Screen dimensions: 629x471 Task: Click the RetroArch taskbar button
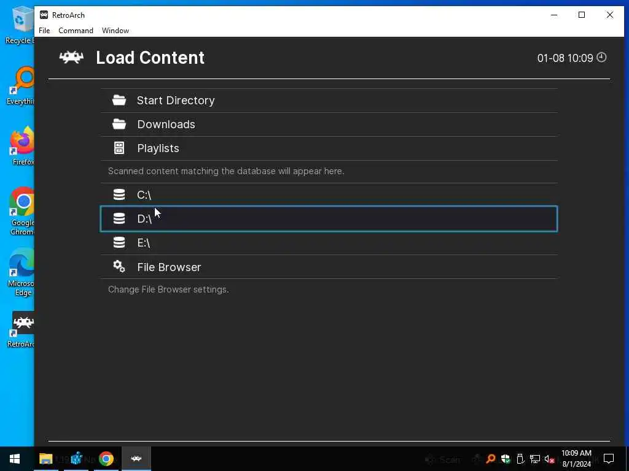point(136,459)
